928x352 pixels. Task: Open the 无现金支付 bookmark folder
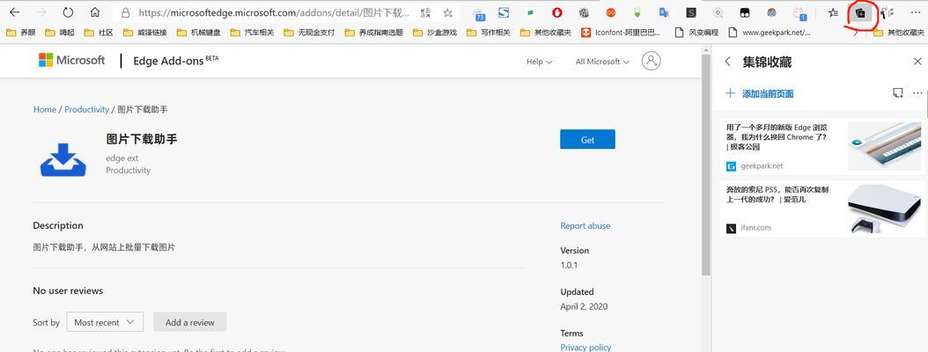coord(309,33)
